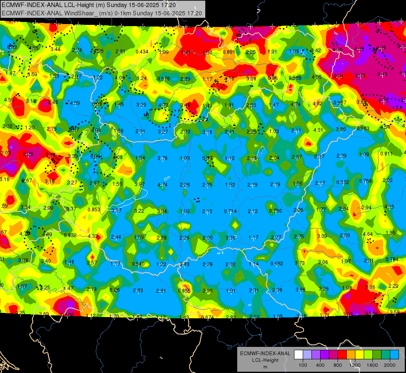Click the wind shear value 0.907
This screenshot has width=406, height=373.
340,103
